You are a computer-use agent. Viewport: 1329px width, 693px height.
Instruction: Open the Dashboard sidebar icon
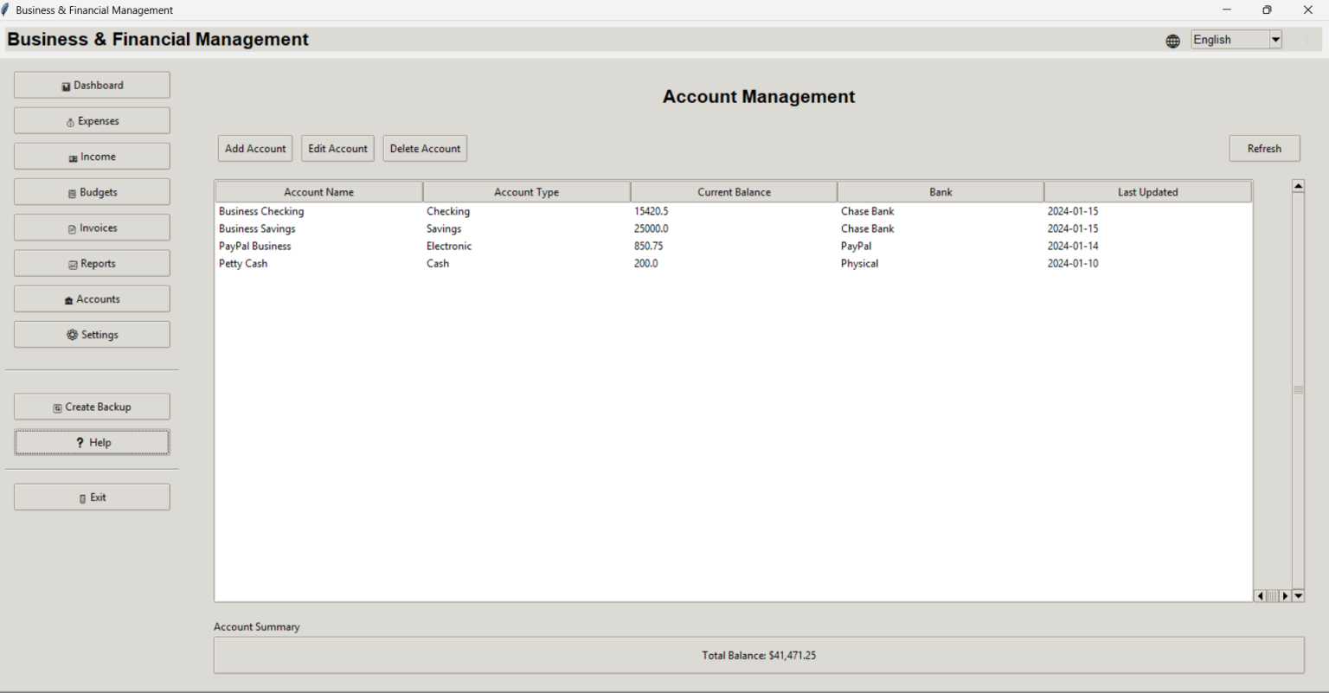click(67, 85)
